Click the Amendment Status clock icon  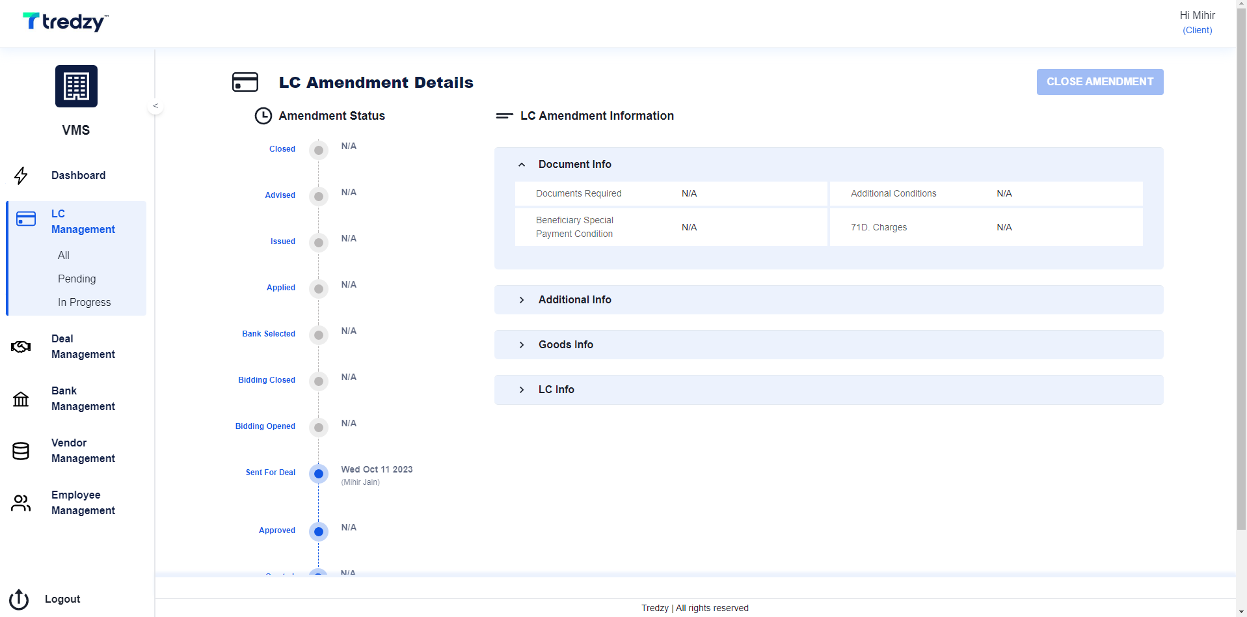263,116
